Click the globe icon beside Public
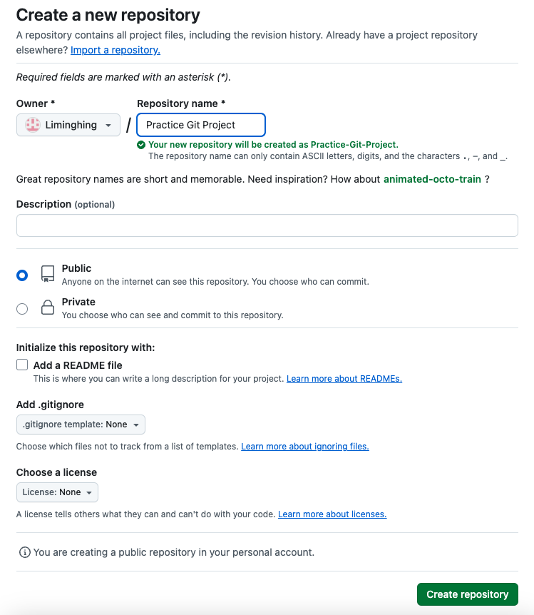The height and width of the screenshot is (615, 534). point(47,274)
